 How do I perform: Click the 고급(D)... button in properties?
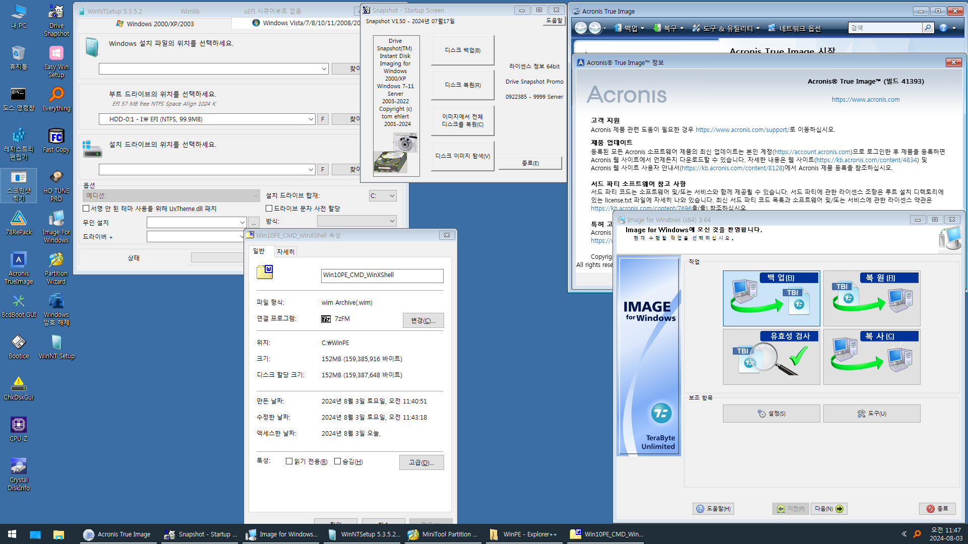tap(421, 462)
